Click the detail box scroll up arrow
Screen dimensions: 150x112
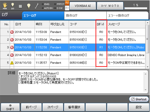146,74
